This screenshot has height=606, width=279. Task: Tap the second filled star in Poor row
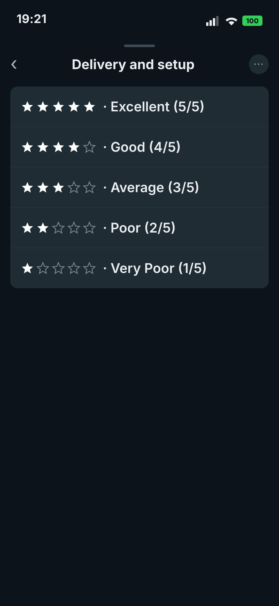43,228
